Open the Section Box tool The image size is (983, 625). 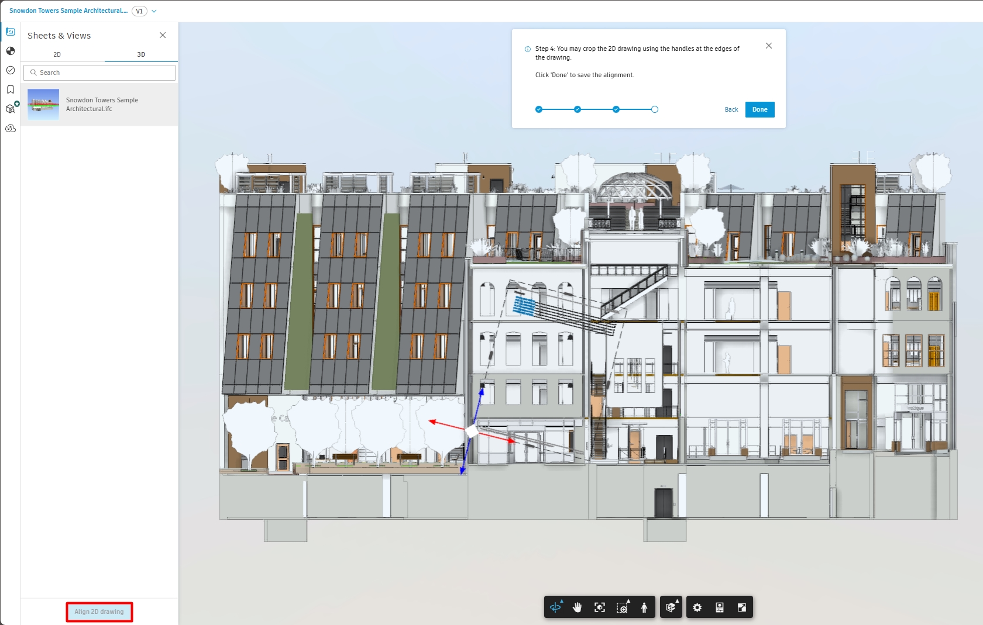coord(671,607)
